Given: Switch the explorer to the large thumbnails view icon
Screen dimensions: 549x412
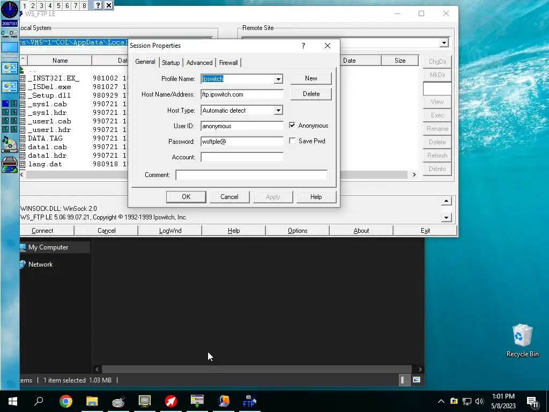Looking at the screenshot, I should click(416, 380).
